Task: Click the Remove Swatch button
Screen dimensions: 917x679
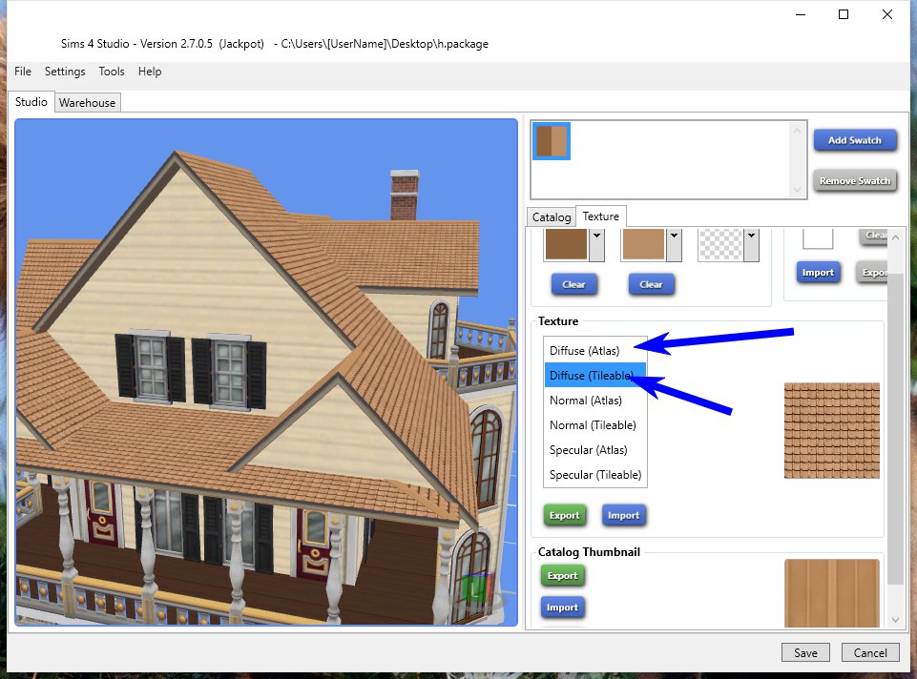Action: click(854, 181)
